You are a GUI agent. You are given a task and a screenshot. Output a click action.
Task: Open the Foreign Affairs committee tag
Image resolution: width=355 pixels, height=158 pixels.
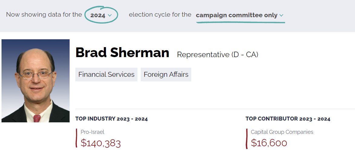pyautogui.click(x=166, y=74)
